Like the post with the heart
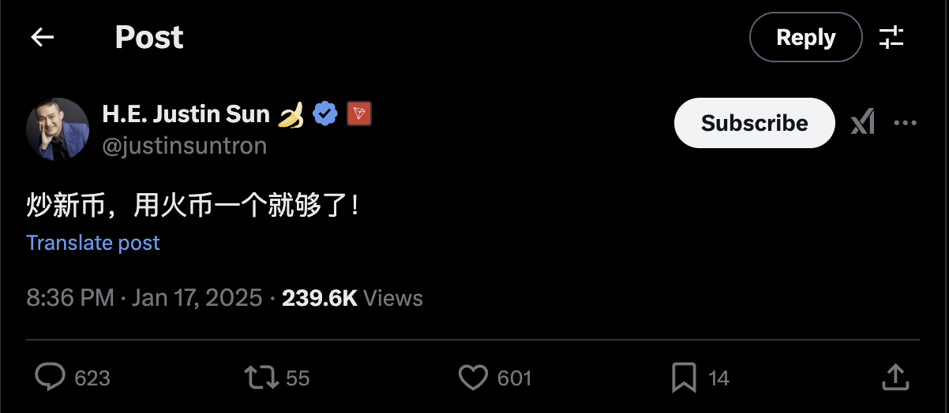949x413 pixels. [x=473, y=378]
